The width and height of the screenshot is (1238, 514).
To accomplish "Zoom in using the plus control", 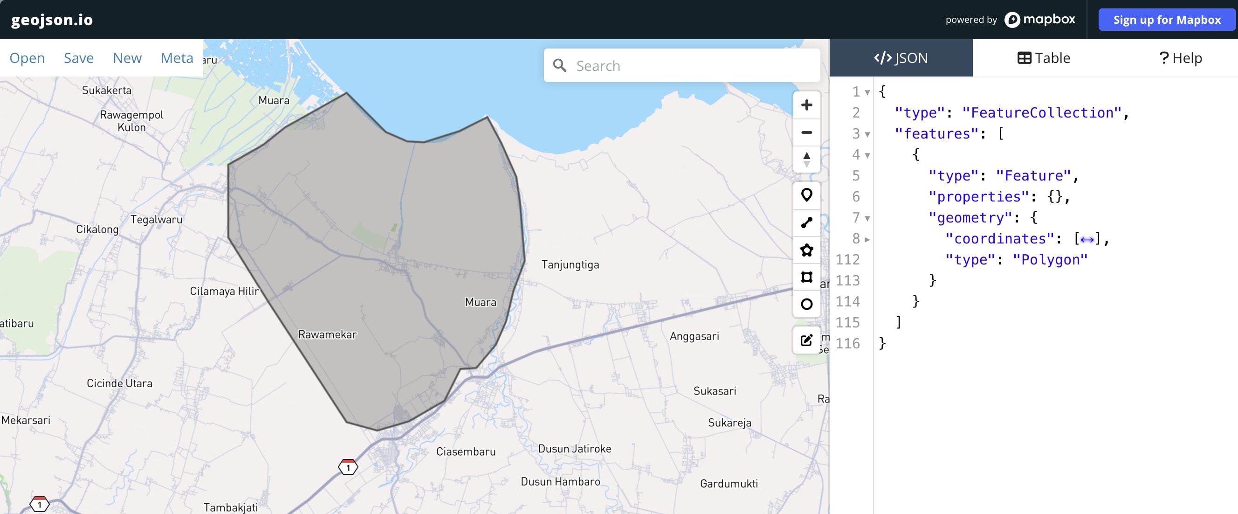I will pyautogui.click(x=806, y=104).
